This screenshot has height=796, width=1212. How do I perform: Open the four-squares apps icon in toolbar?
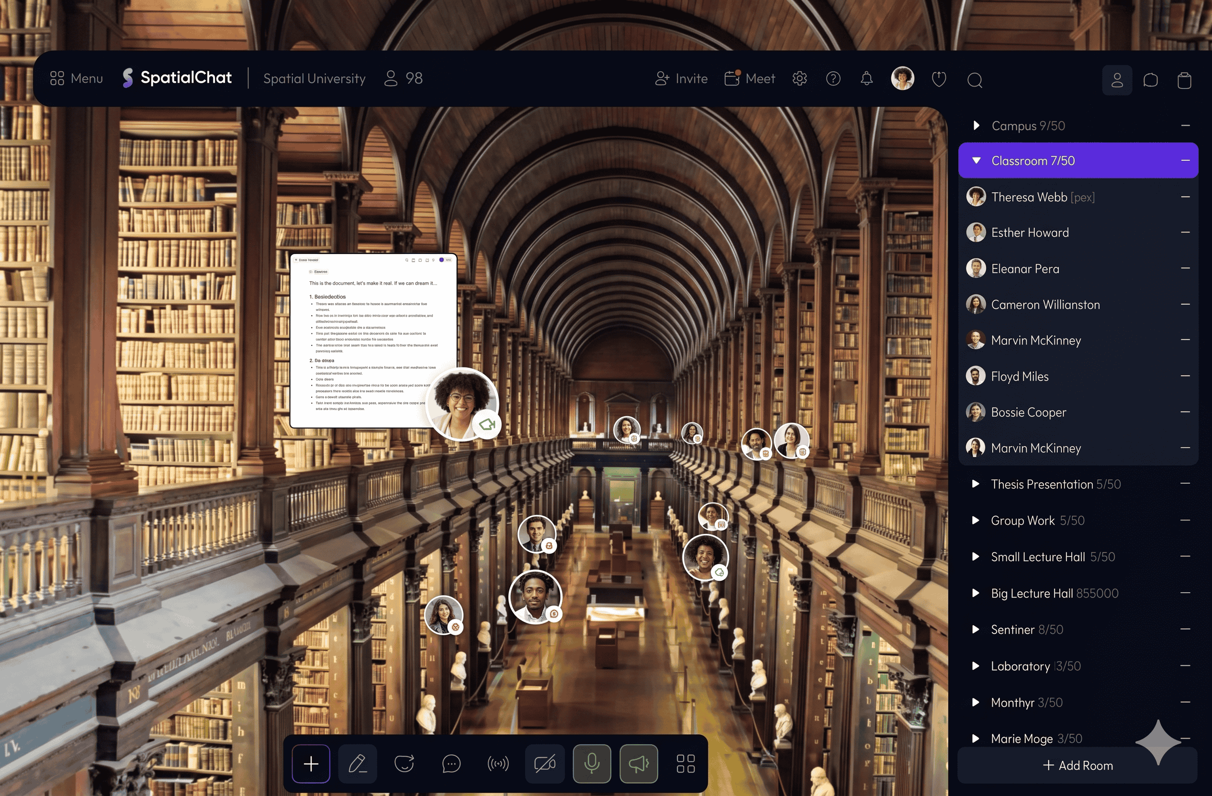[x=685, y=763]
